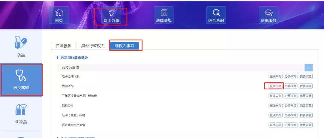Screen dimensions: 324x138
Task: Click 办事指南 for 预约咨询
Action: (290, 86)
